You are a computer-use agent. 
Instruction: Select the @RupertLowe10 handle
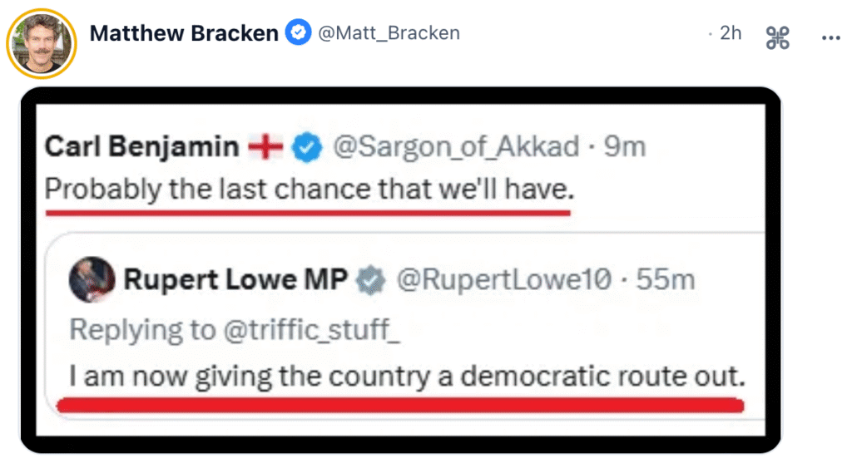tap(507, 280)
